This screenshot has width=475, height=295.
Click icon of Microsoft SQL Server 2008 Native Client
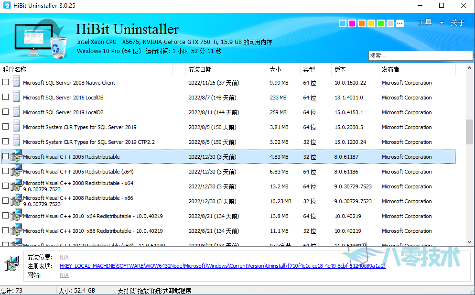tap(16, 82)
